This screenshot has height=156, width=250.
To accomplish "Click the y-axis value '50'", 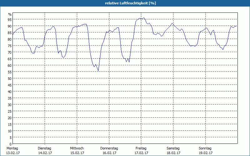I will pyautogui.click(x=10, y=78).
